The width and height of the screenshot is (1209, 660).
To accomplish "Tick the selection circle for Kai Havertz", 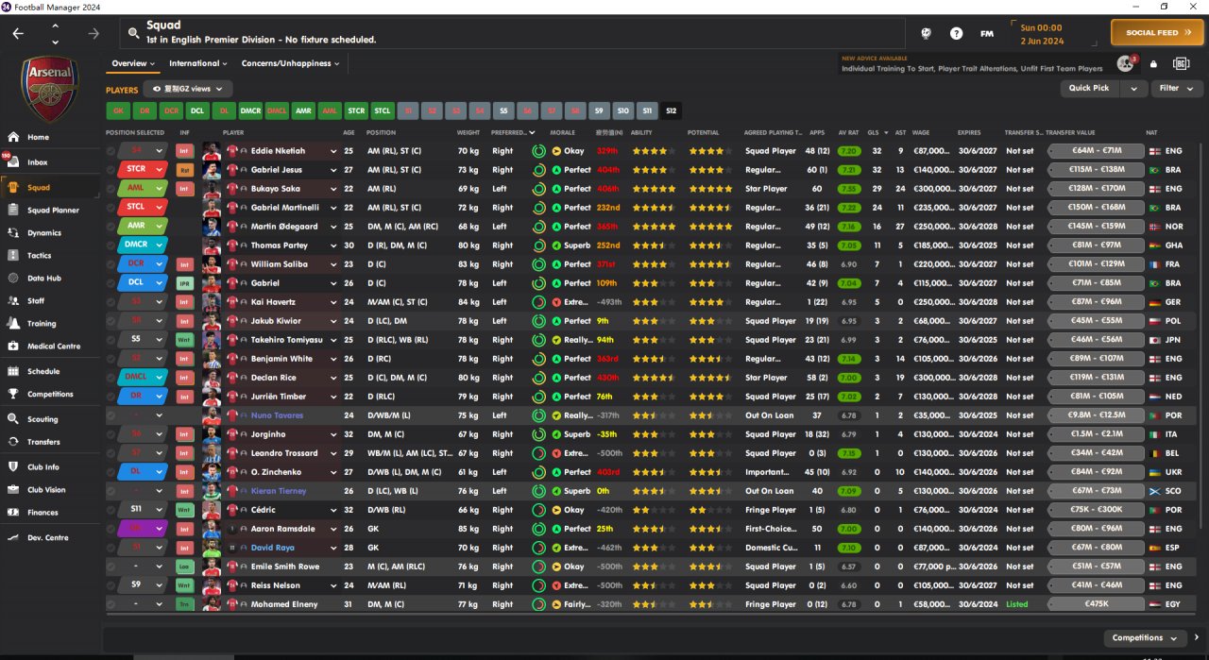I will click(x=111, y=302).
